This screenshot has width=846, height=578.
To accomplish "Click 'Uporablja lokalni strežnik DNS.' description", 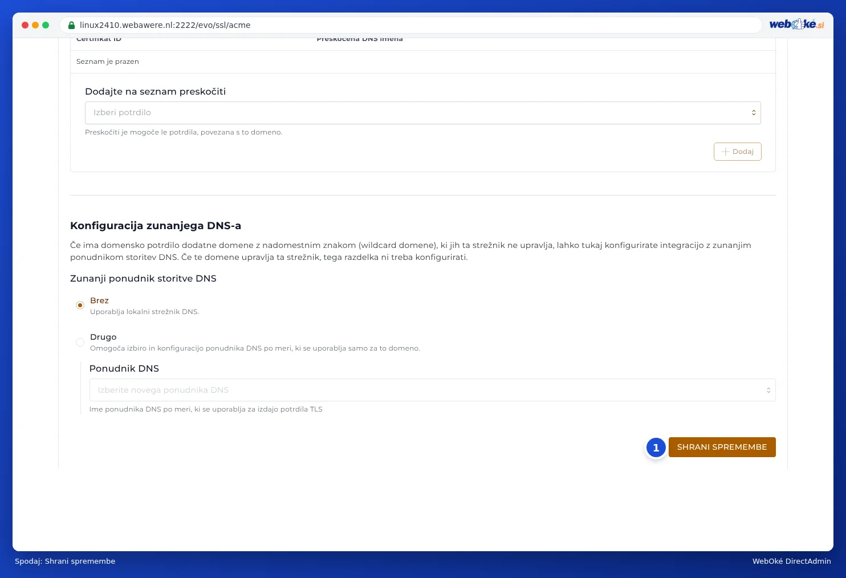I will (145, 312).
